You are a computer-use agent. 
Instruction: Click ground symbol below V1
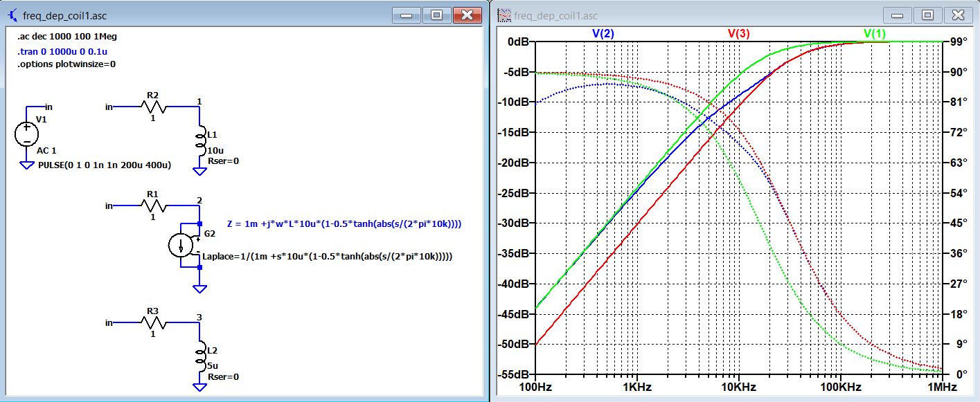[27, 165]
